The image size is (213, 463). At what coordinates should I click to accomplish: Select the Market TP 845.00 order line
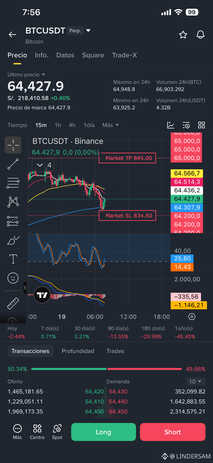point(127,158)
